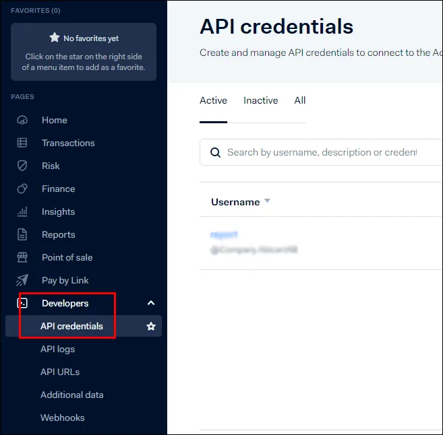
Task: Sort by Username column arrow
Action: 267,201
